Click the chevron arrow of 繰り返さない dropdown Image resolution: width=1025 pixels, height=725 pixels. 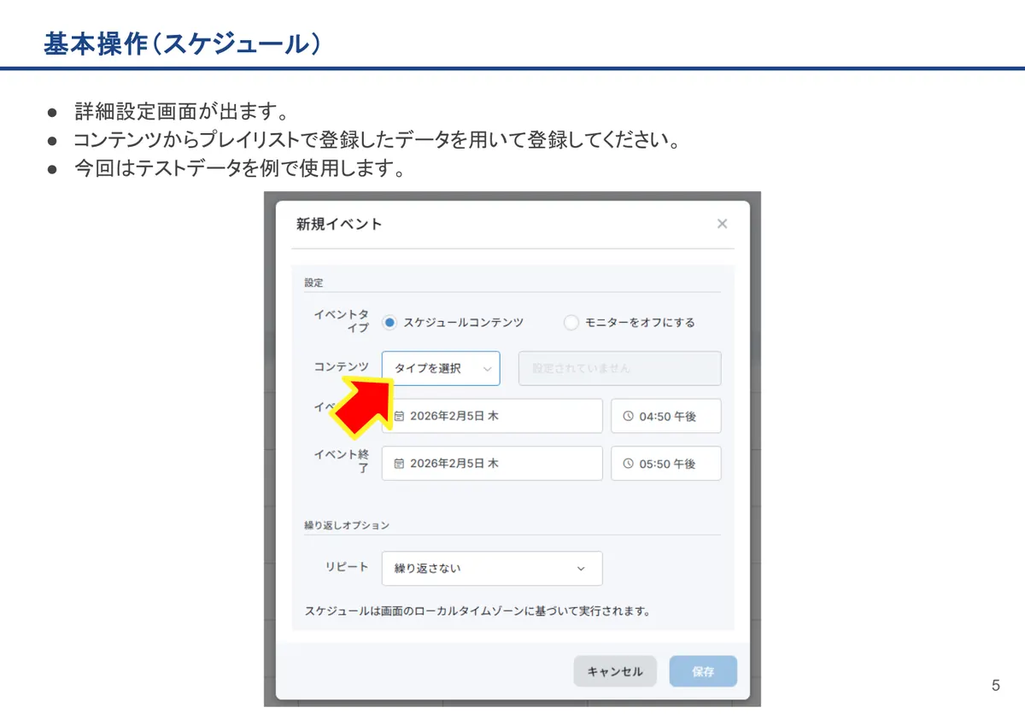tap(581, 568)
